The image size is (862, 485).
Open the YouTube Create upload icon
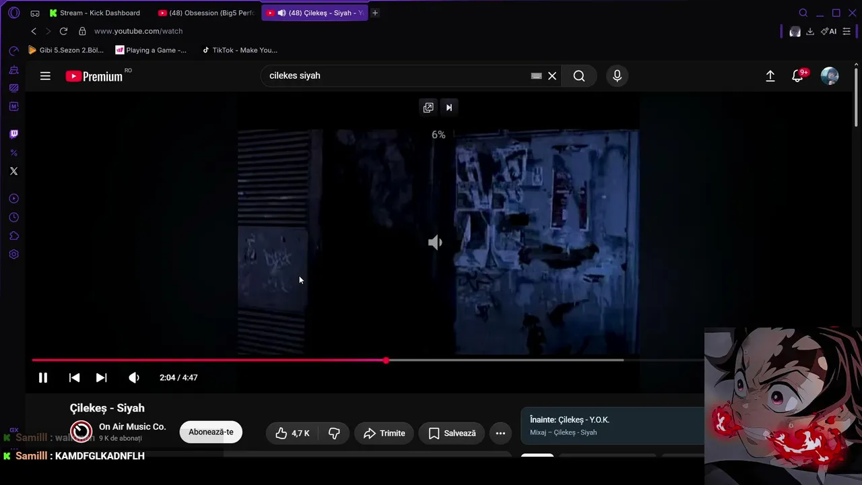(770, 76)
